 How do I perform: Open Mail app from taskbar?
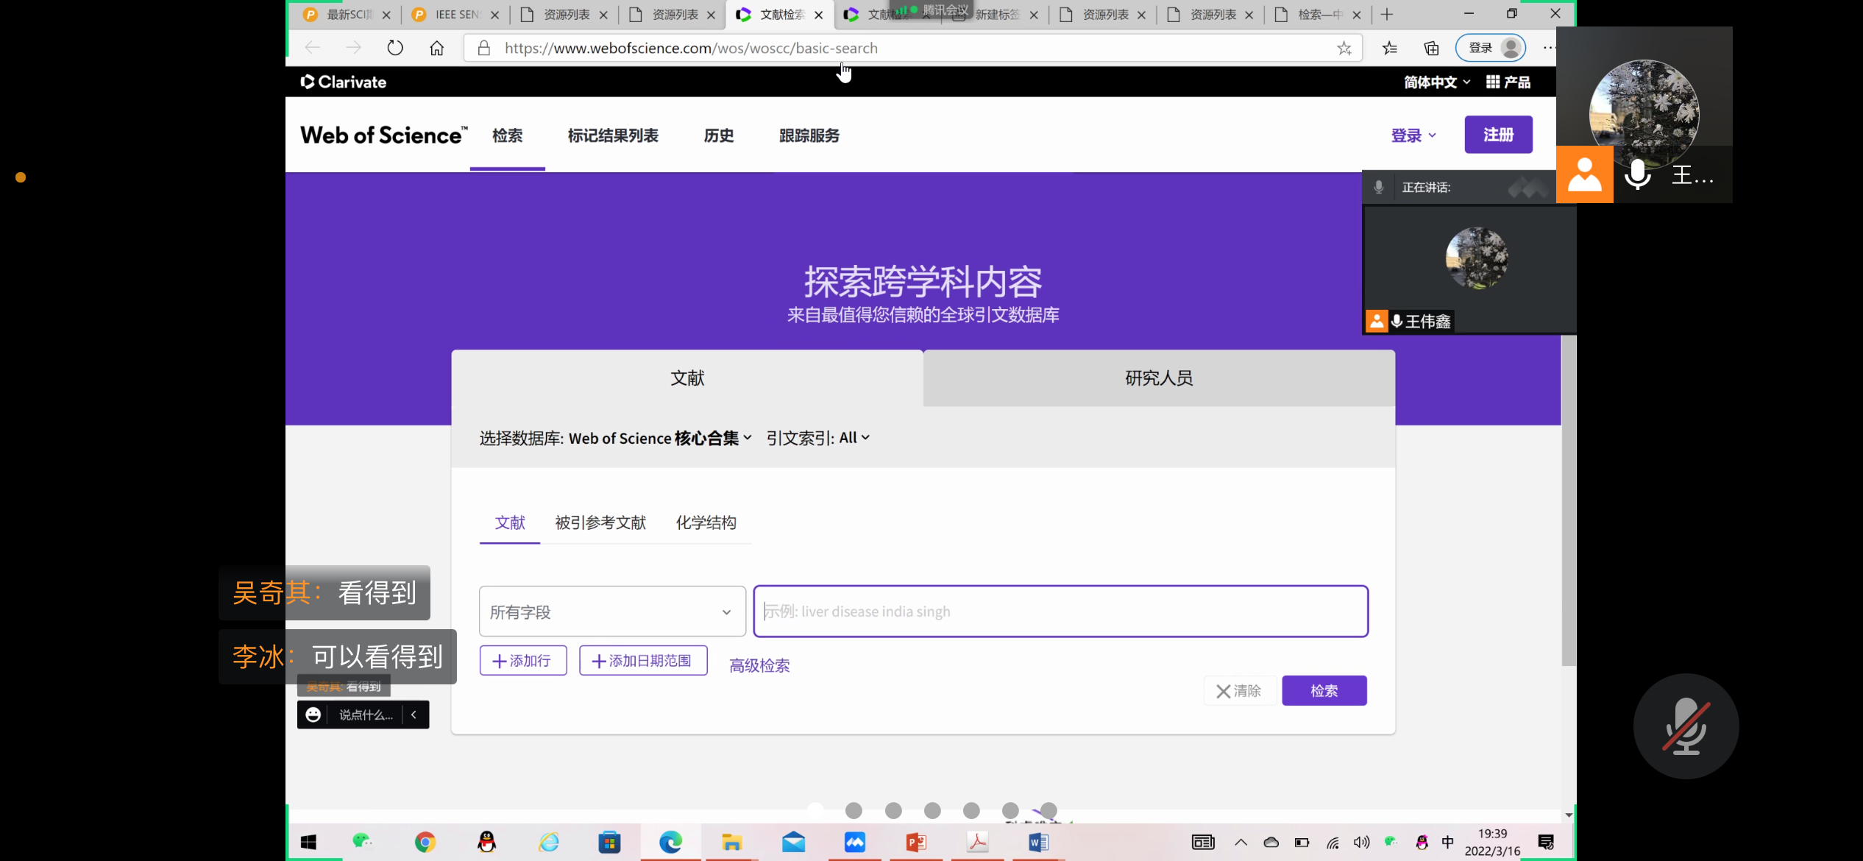click(793, 842)
